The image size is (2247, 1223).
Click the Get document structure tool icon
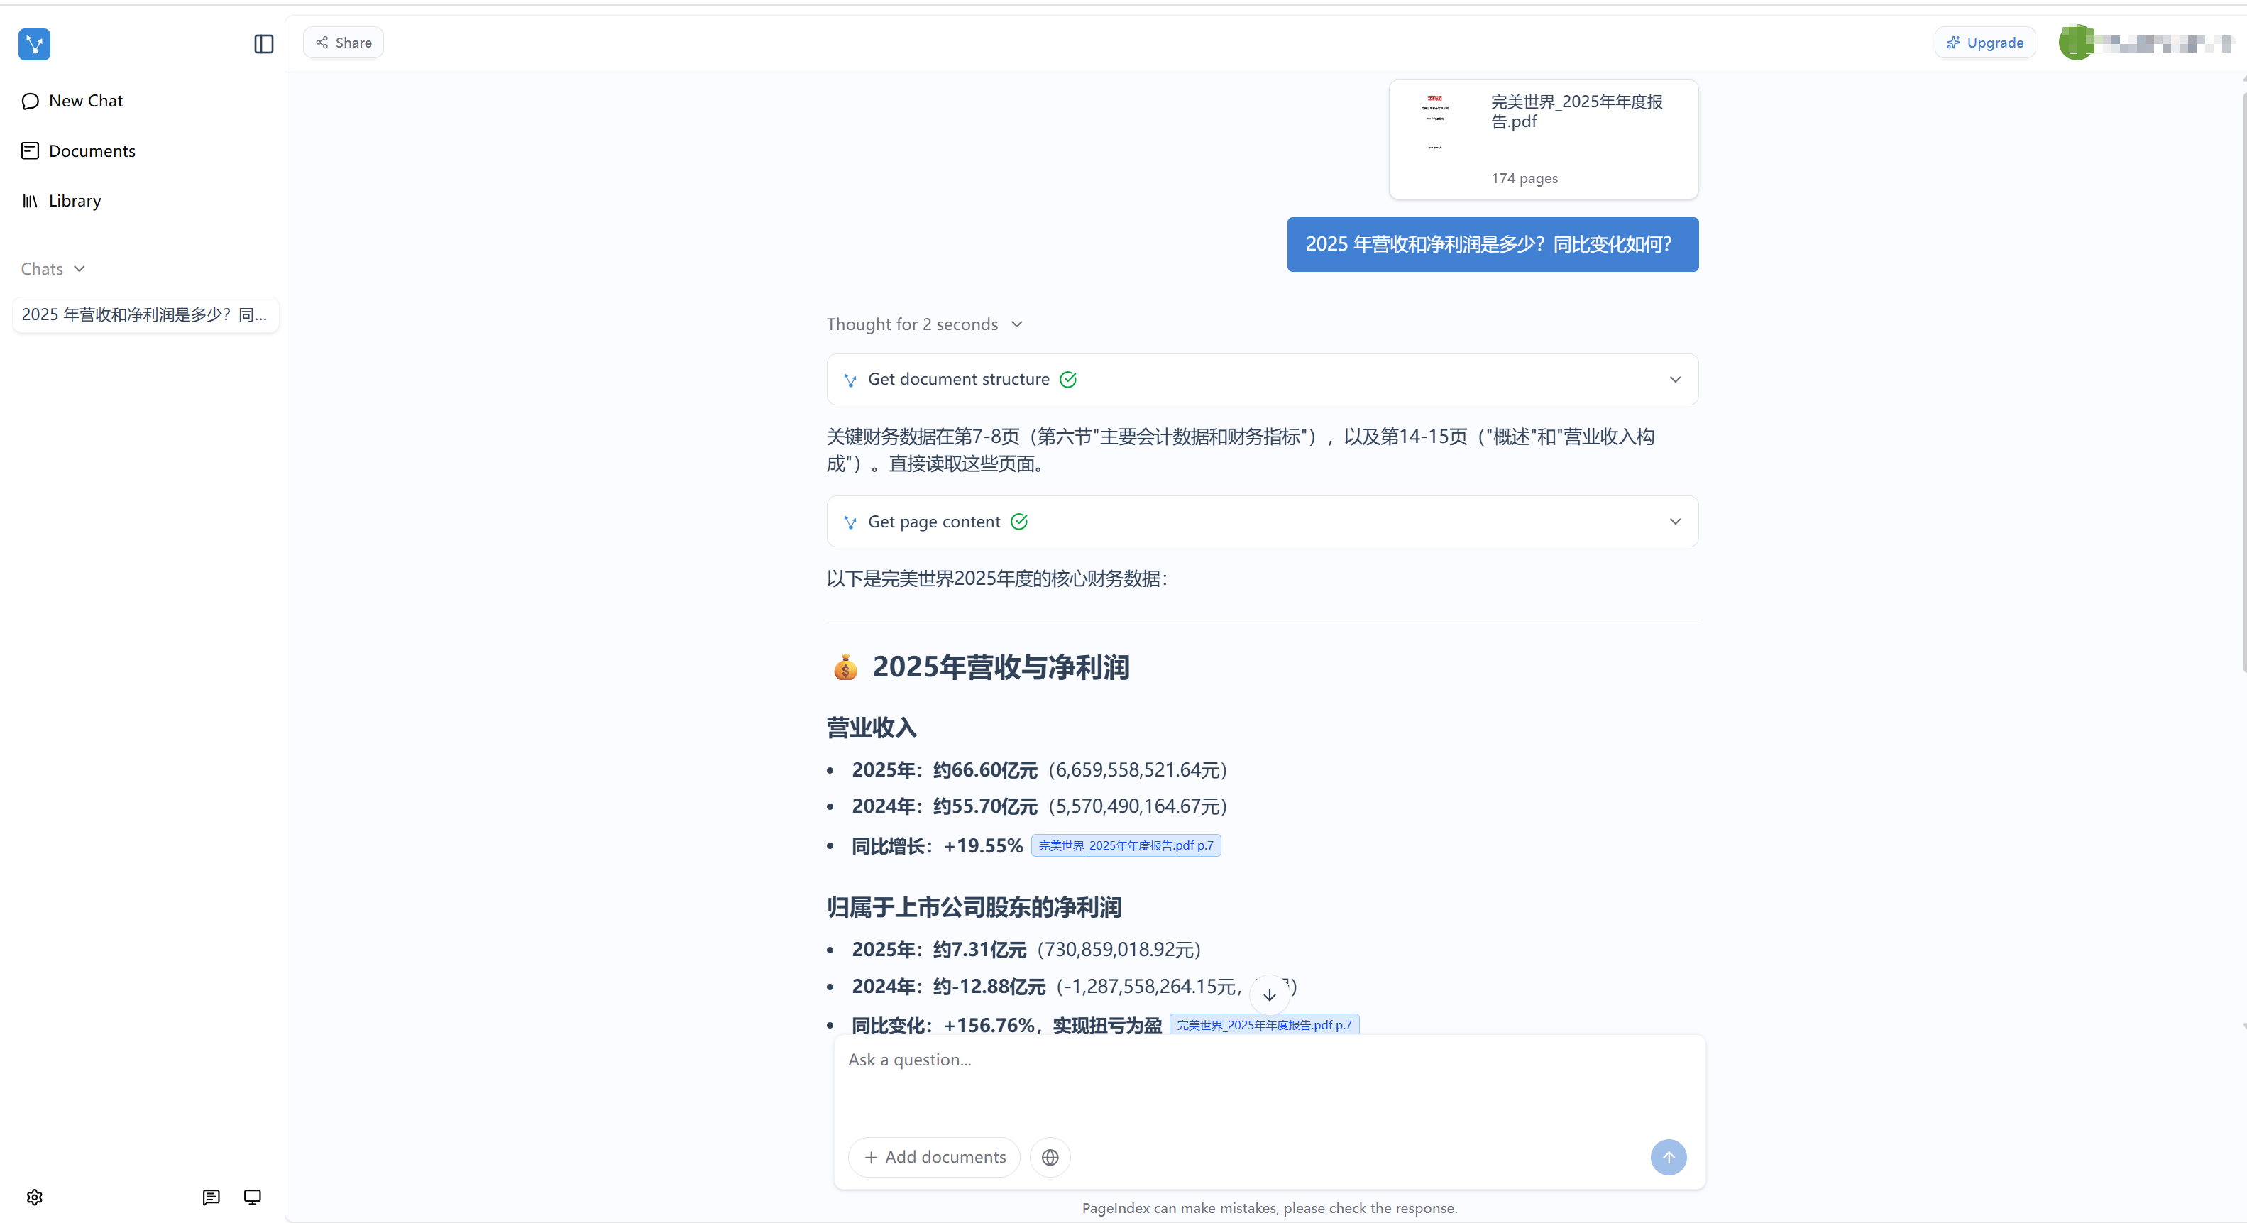(850, 380)
